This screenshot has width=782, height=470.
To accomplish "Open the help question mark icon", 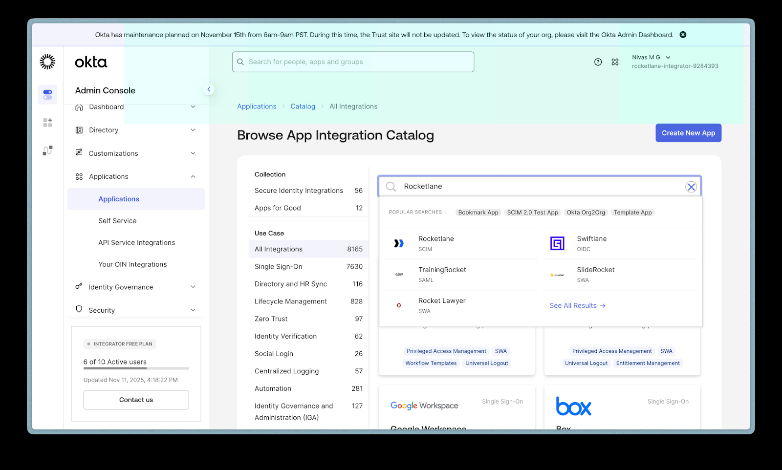I will tap(598, 62).
